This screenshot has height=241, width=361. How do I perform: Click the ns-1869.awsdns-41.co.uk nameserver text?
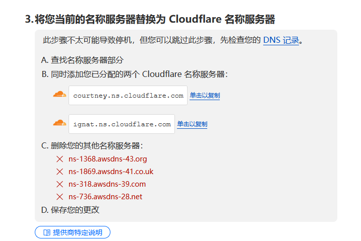pos(111,172)
